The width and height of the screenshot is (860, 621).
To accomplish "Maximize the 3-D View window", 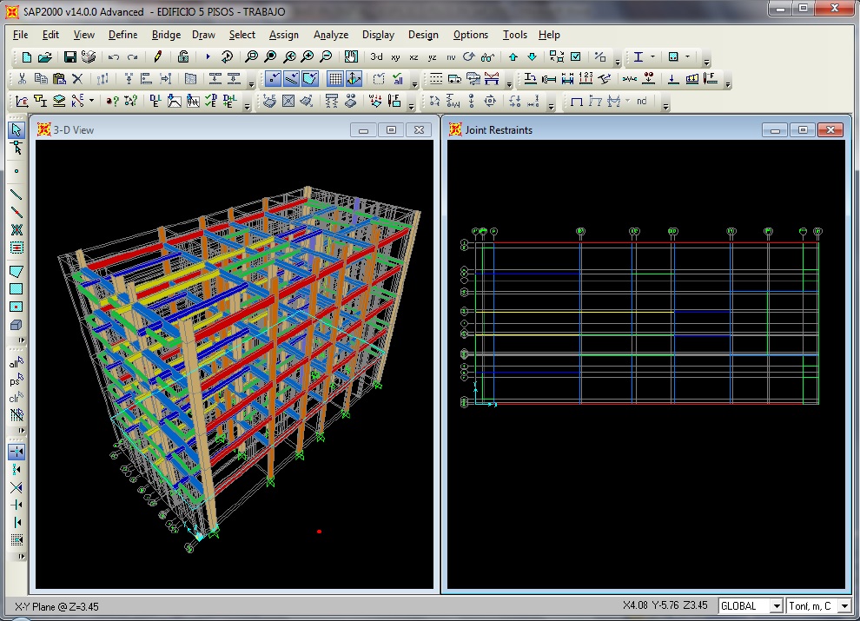I will click(391, 130).
